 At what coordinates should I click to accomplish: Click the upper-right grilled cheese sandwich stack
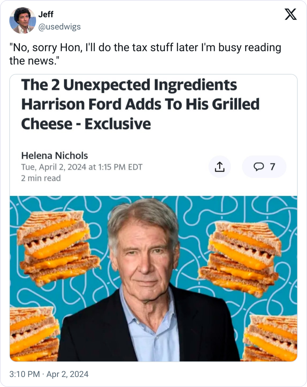coord(240,257)
